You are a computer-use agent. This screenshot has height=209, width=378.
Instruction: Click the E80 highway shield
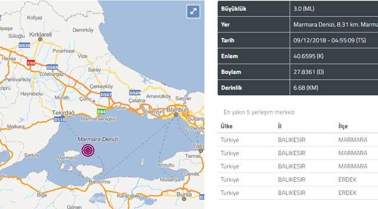[31, 63]
